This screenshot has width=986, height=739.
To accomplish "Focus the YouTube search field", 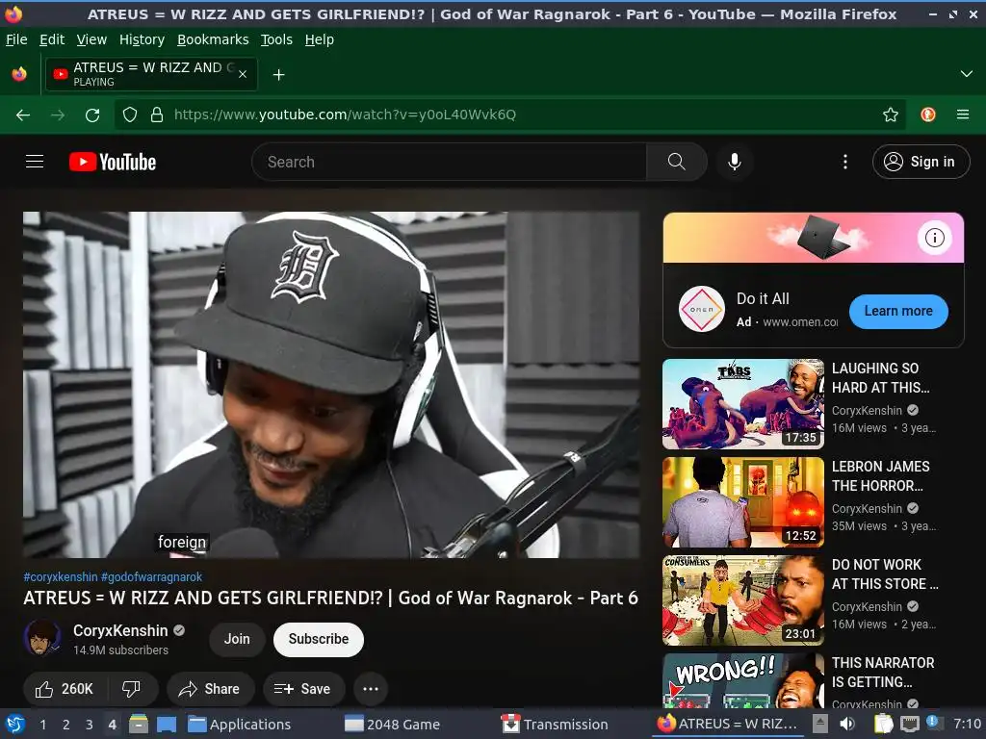I will pyautogui.click(x=449, y=162).
